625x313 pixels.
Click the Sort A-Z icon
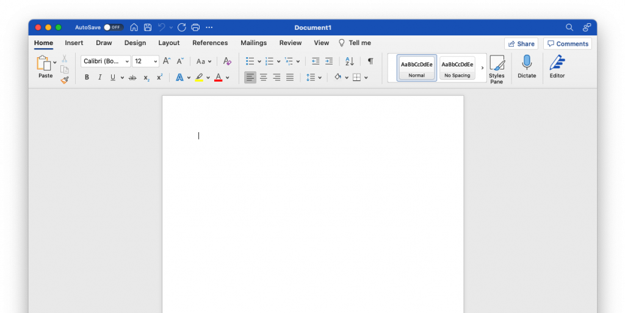[x=350, y=61]
